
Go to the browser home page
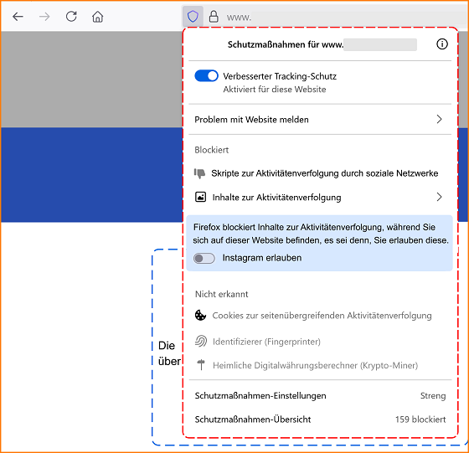click(x=97, y=17)
